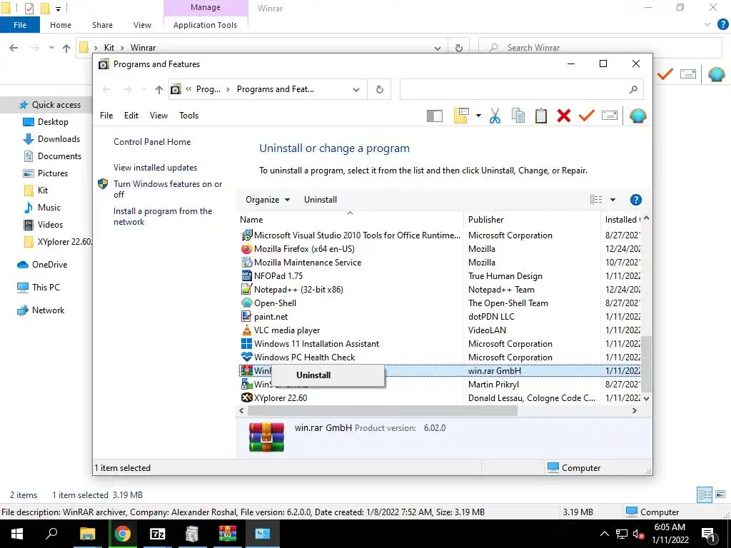Image resolution: width=731 pixels, height=548 pixels.
Task: Open the view options dropdown arrow next to layout icon
Action: pos(612,200)
